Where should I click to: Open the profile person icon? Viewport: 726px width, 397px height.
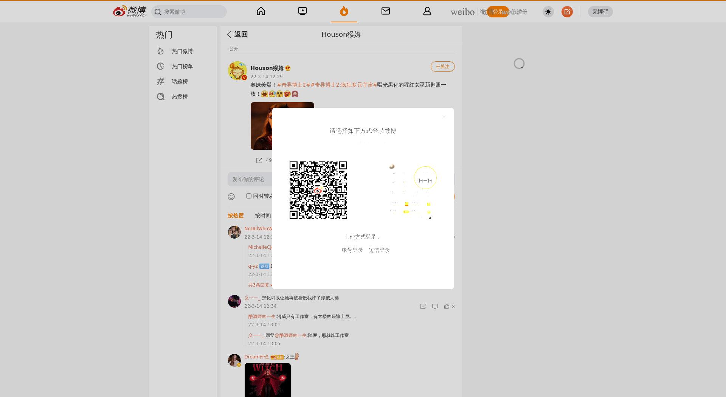[x=427, y=11]
